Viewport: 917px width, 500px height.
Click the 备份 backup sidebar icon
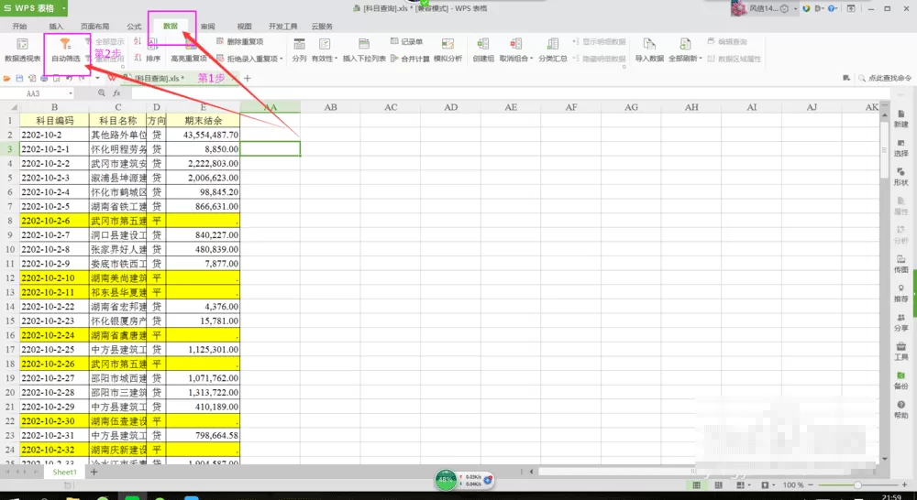click(x=900, y=380)
